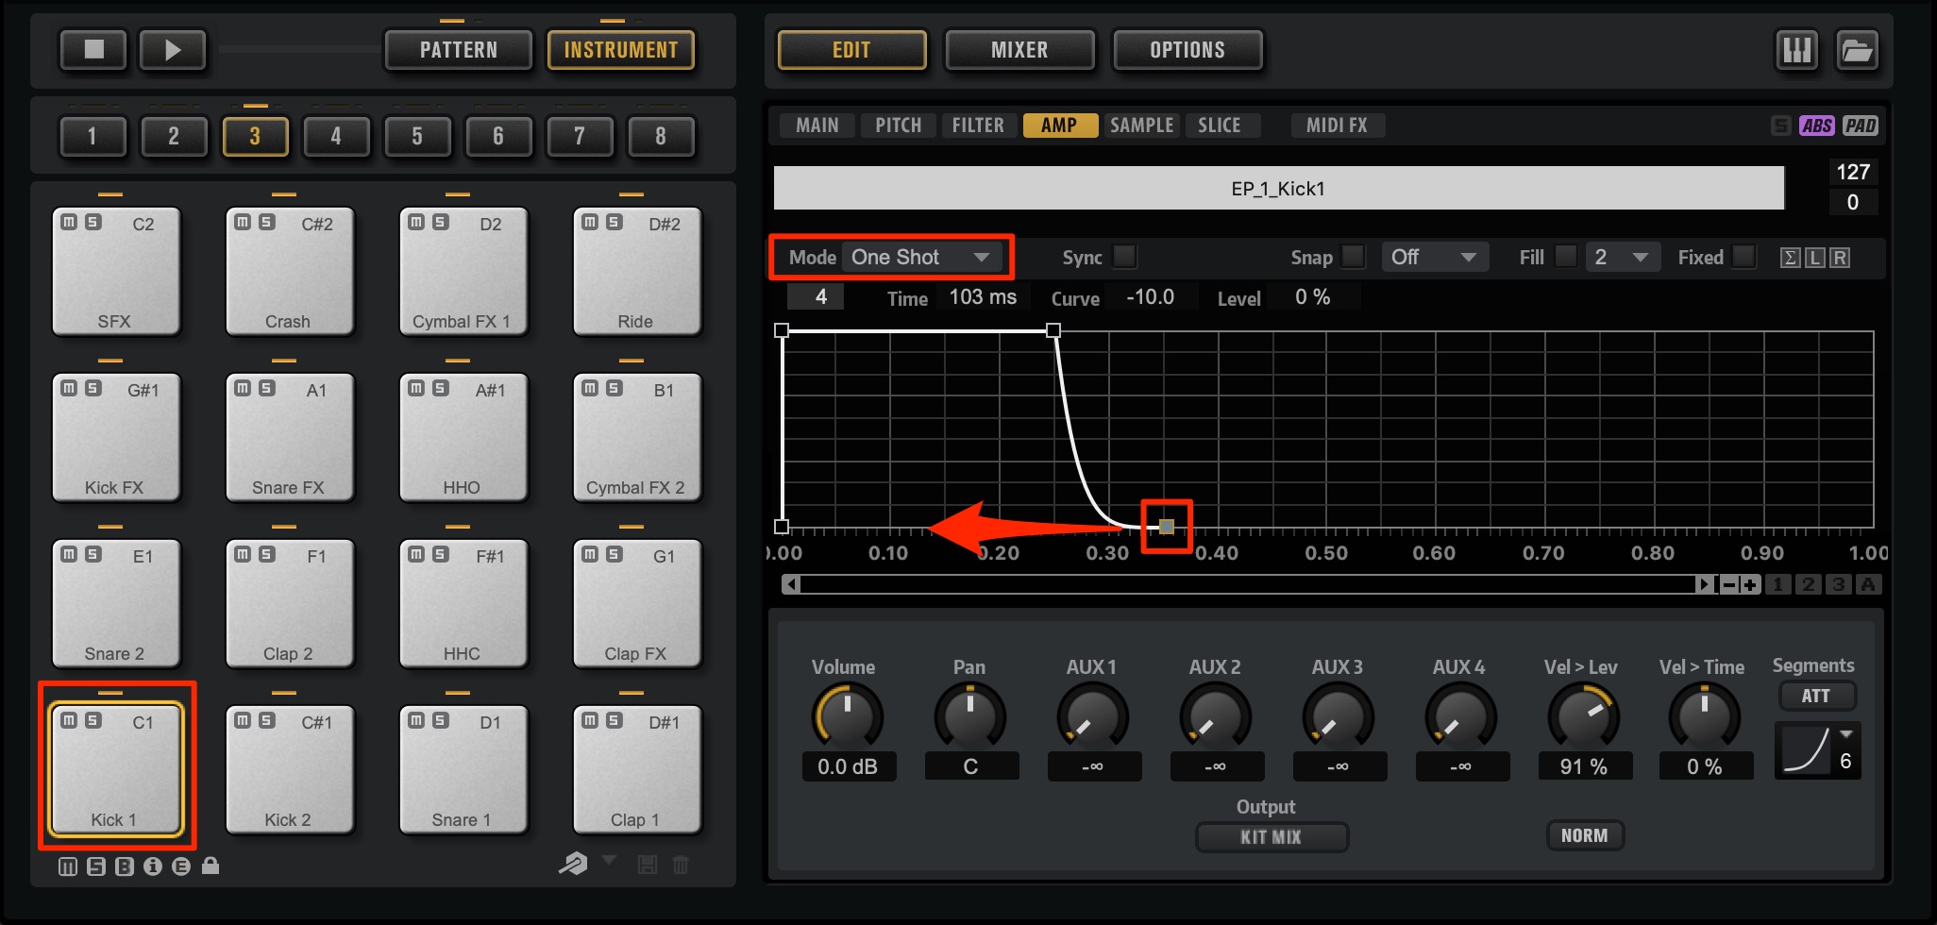Open the load folder icon
This screenshot has height=925, width=1937.
click(x=1857, y=50)
